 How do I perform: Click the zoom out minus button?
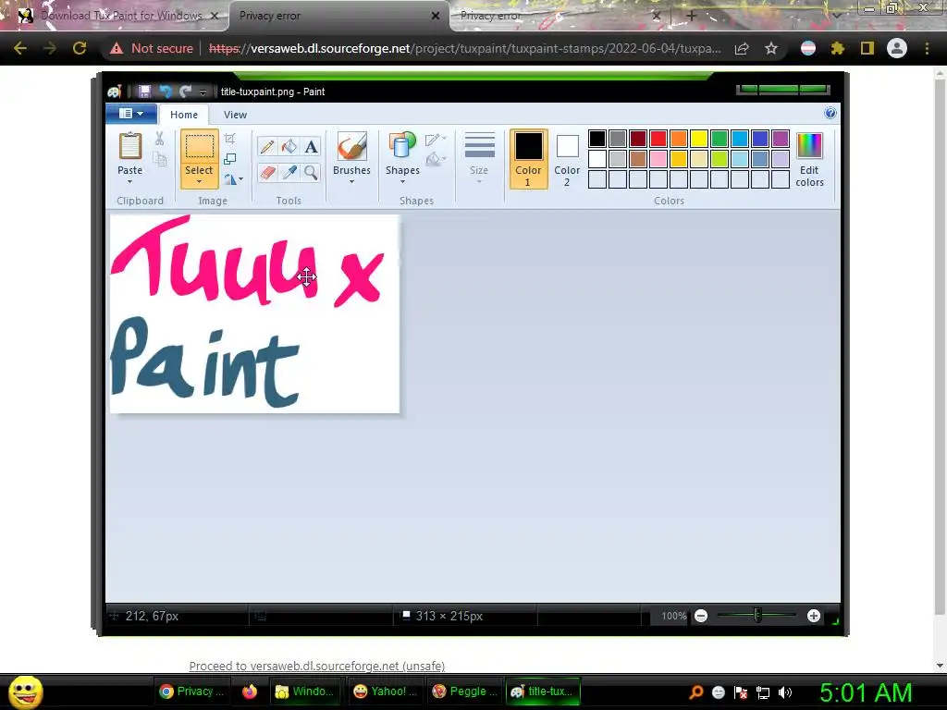pos(701,616)
